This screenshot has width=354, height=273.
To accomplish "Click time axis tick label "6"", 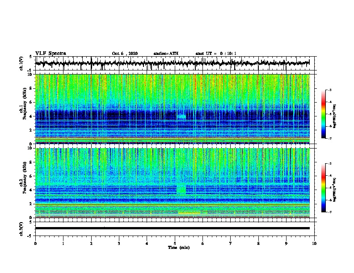I will (x=203, y=244).
